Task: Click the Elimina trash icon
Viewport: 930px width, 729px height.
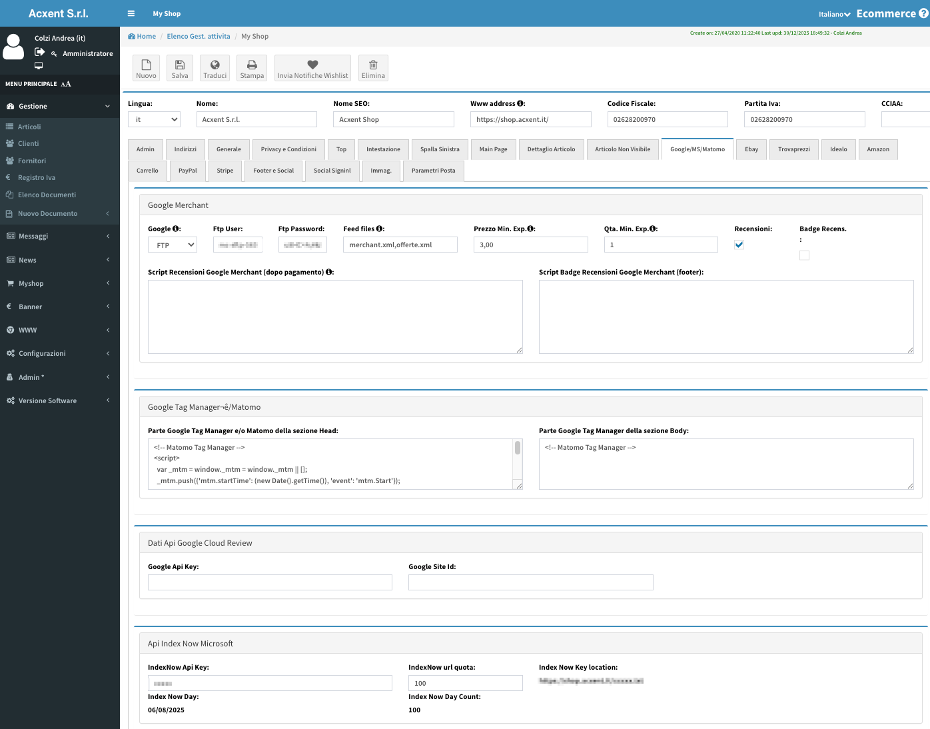Action: 373,65
